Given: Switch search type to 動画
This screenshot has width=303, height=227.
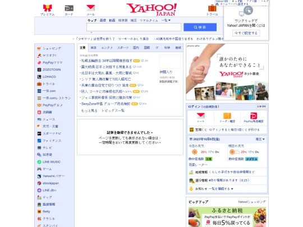Looking at the screenshot, I should (x=112, y=20).
